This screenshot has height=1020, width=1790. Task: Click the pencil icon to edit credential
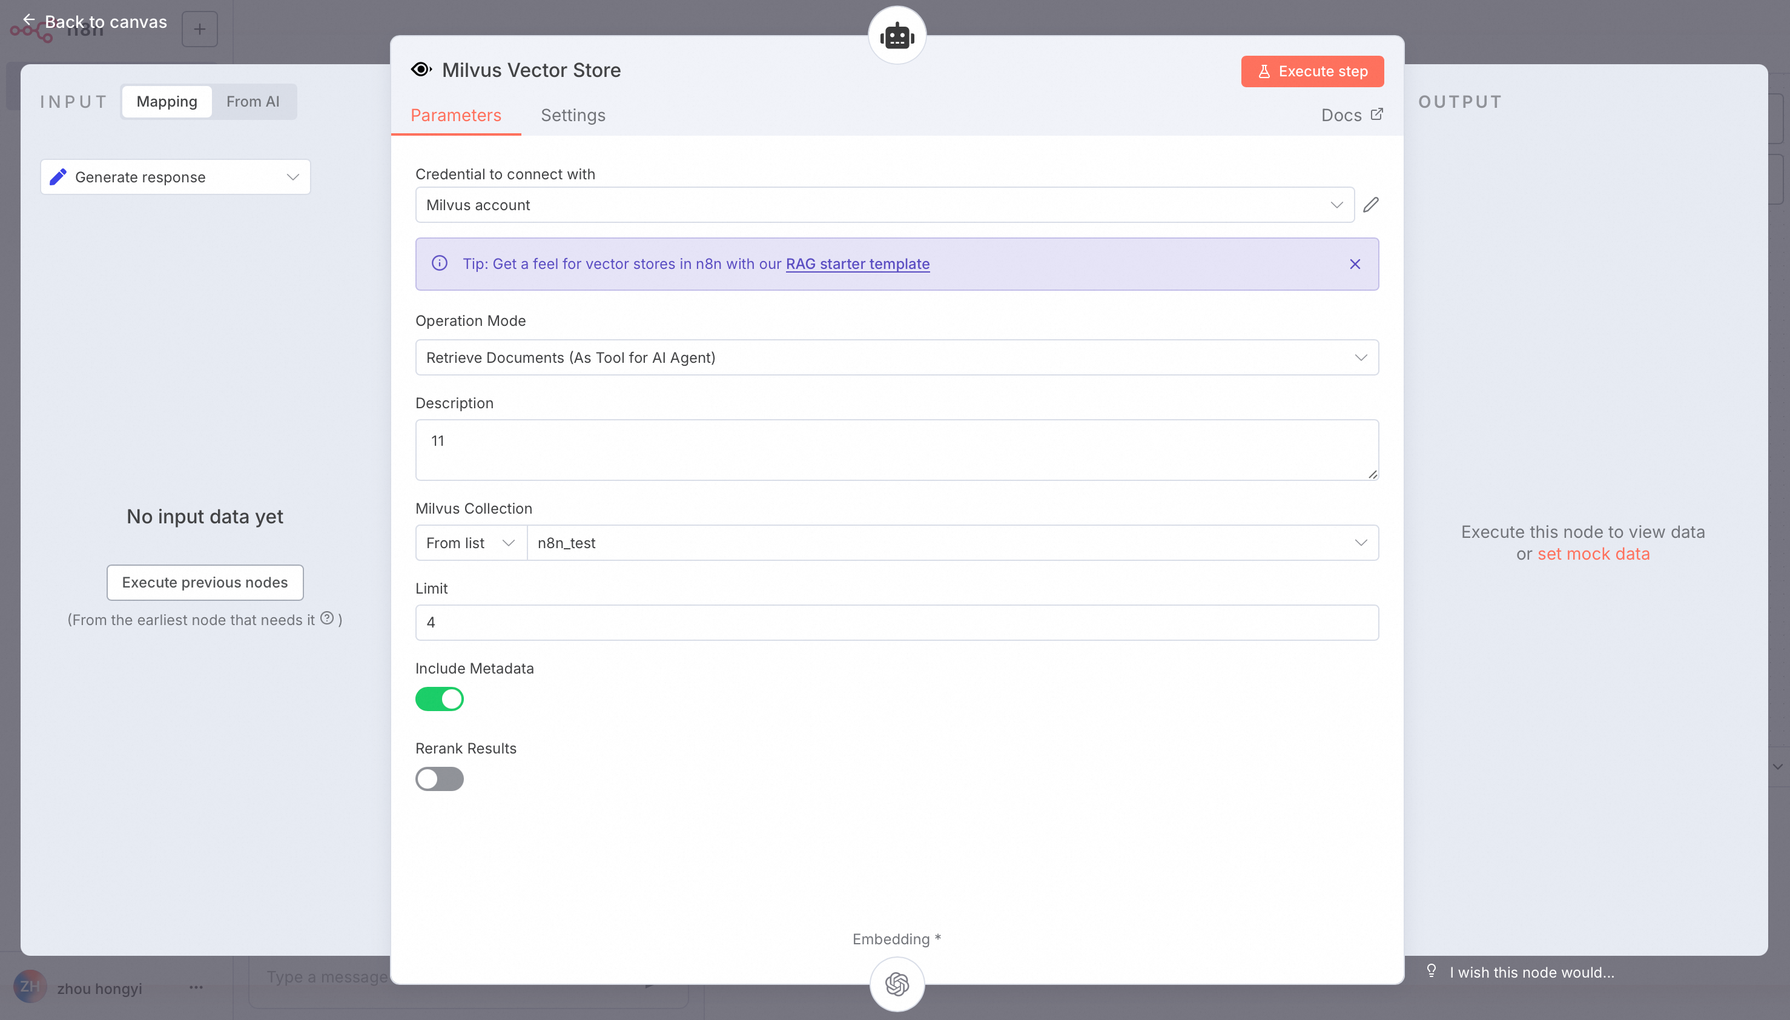[x=1370, y=205]
